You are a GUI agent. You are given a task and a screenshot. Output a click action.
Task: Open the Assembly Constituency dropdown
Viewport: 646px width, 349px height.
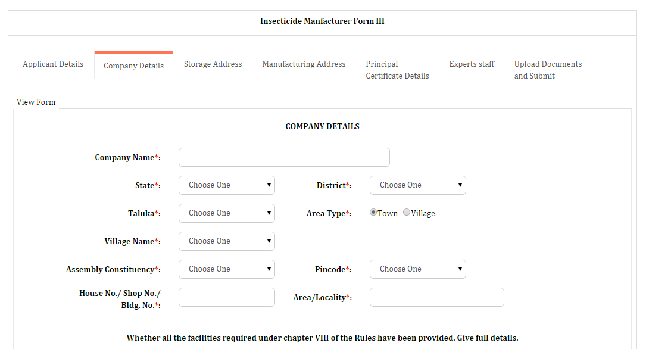point(227,269)
